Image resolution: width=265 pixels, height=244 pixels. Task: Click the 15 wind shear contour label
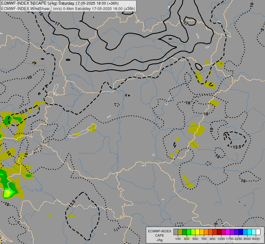click(x=41, y=14)
